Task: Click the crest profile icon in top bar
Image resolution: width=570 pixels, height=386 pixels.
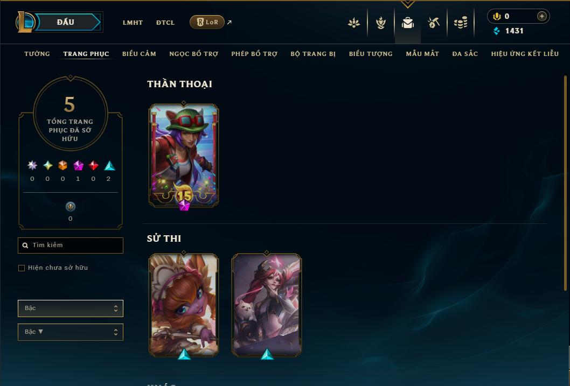Action: [380, 23]
